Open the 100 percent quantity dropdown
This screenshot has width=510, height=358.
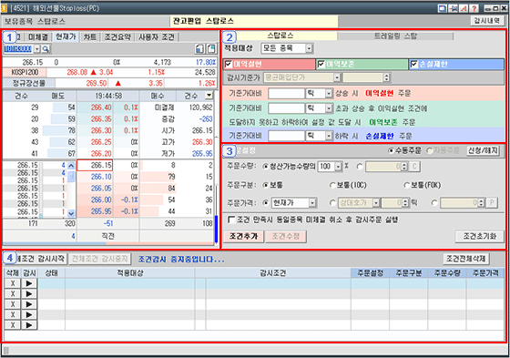[x=339, y=167]
